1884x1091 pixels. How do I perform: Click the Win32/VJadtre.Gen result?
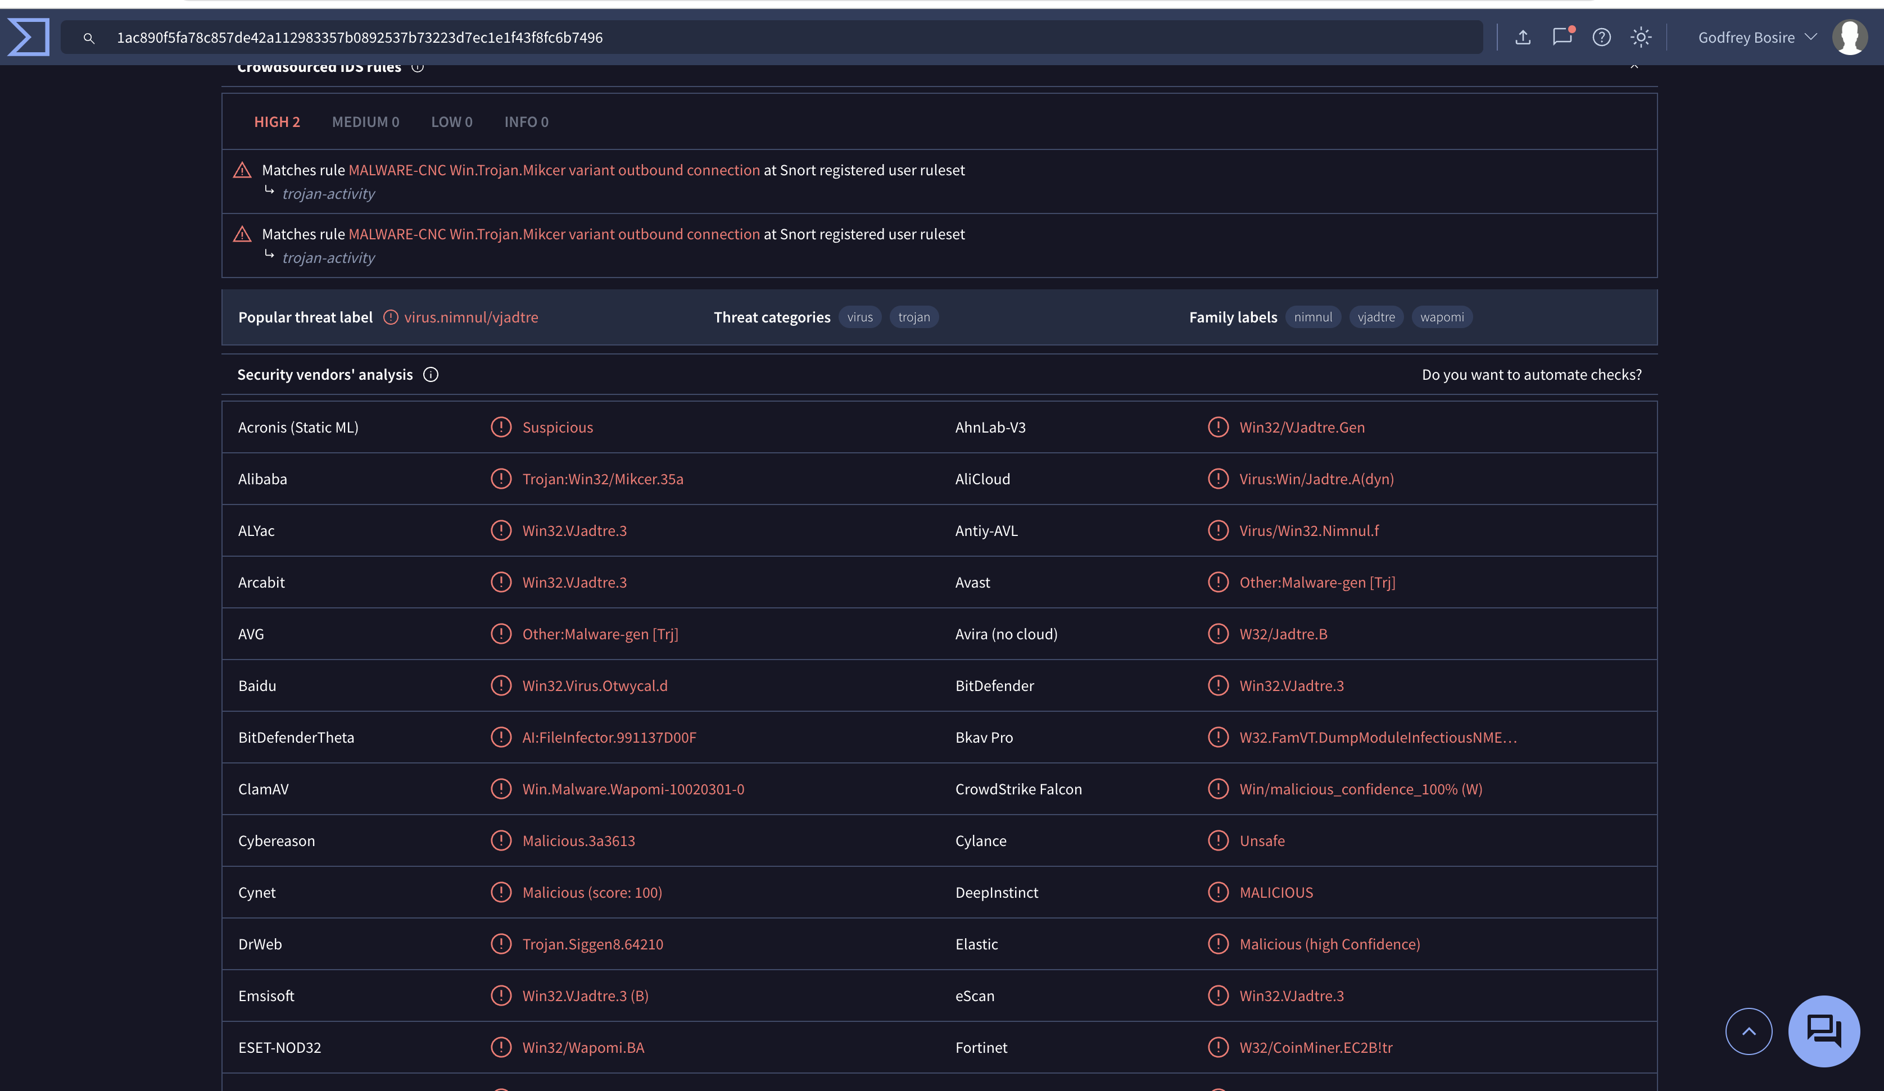[1302, 428]
